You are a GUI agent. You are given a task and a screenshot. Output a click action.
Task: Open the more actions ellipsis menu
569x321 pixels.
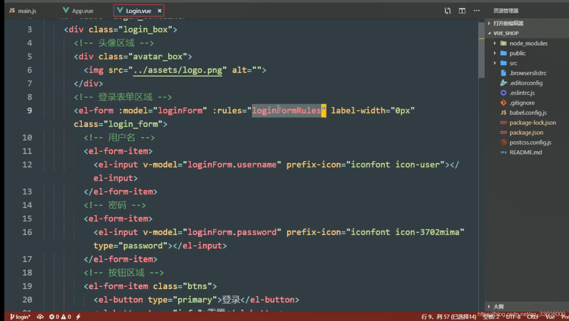click(477, 11)
